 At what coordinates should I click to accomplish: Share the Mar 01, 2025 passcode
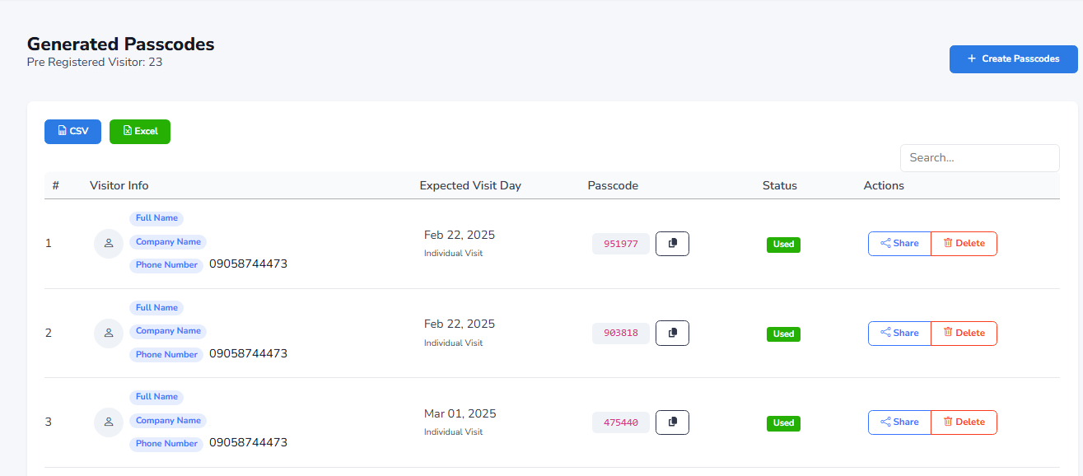tap(899, 422)
